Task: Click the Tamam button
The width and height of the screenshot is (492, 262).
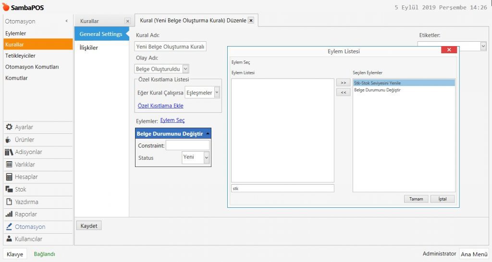Action: [416, 199]
